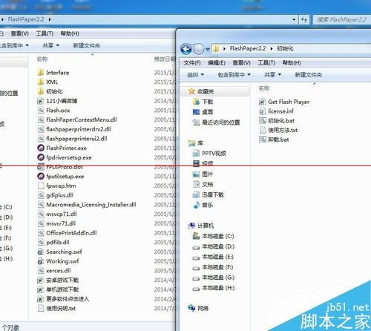The width and height of the screenshot is (371, 331).
Task: Open the 编辑(E) menu in the front window
Action: 217,63
